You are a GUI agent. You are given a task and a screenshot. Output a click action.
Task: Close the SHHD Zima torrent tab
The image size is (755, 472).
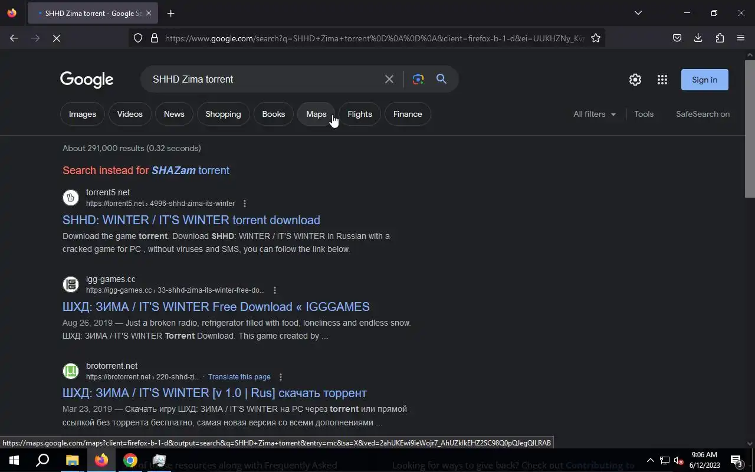[x=149, y=13]
